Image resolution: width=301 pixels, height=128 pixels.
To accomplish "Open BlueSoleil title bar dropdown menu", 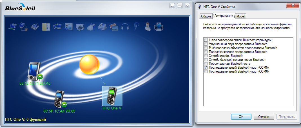I will 172,6.
